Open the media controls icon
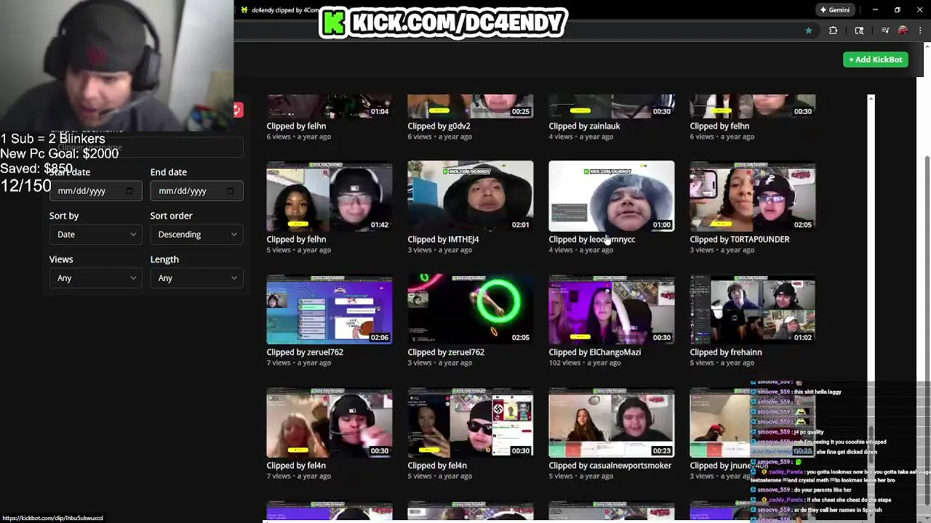The width and height of the screenshot is (931, 523). pyautogui.click(x=885, y=31)
